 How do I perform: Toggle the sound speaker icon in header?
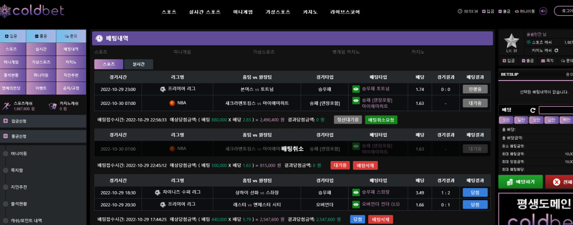click(x=543, y=11)
